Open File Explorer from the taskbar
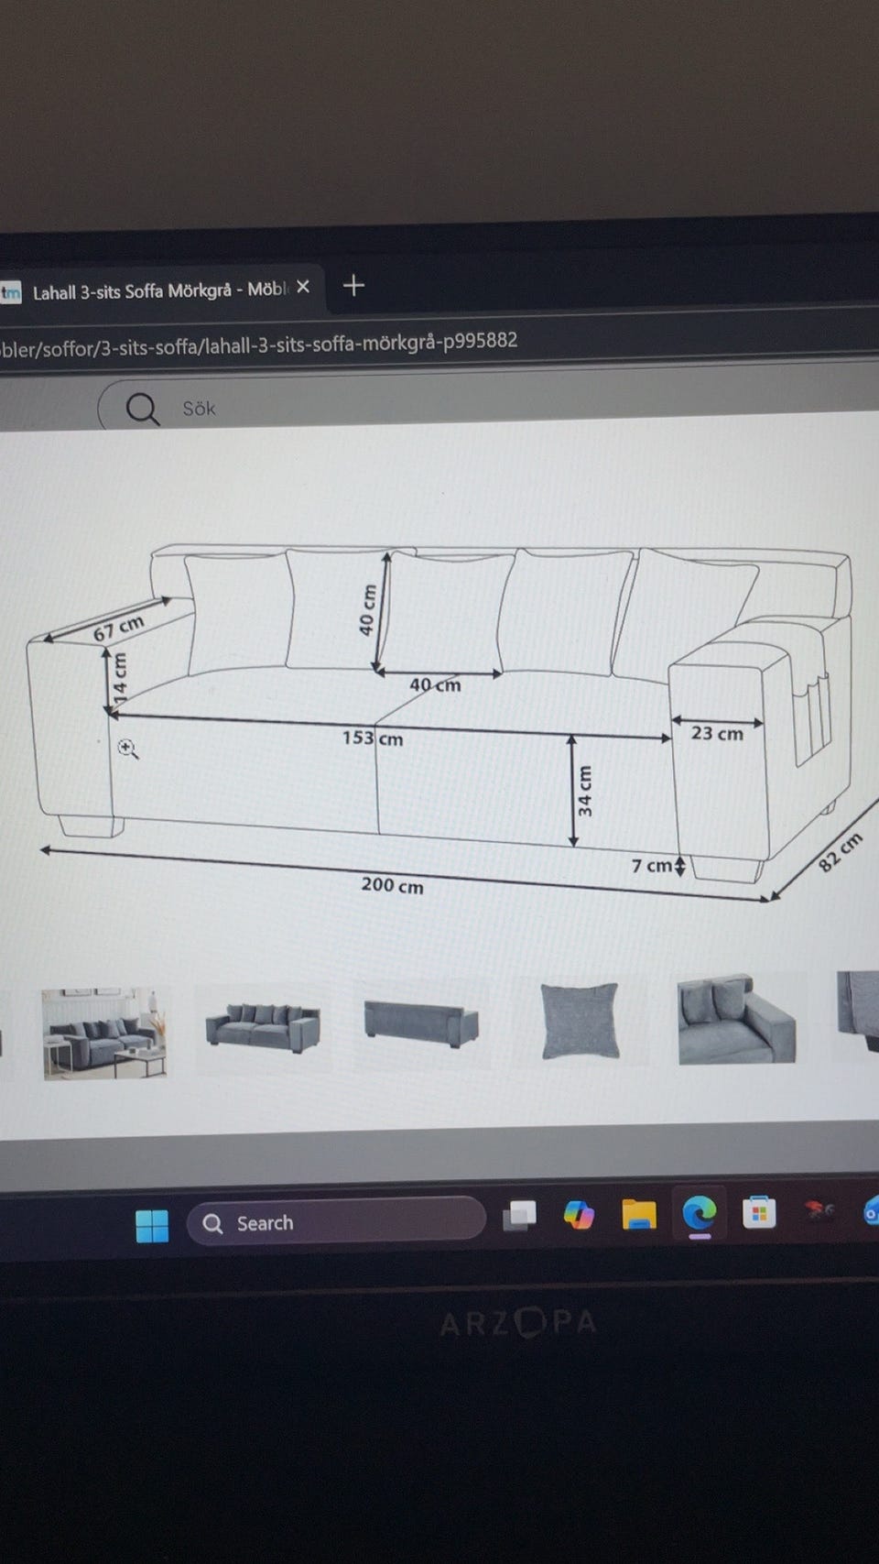 pos(638,1214)
